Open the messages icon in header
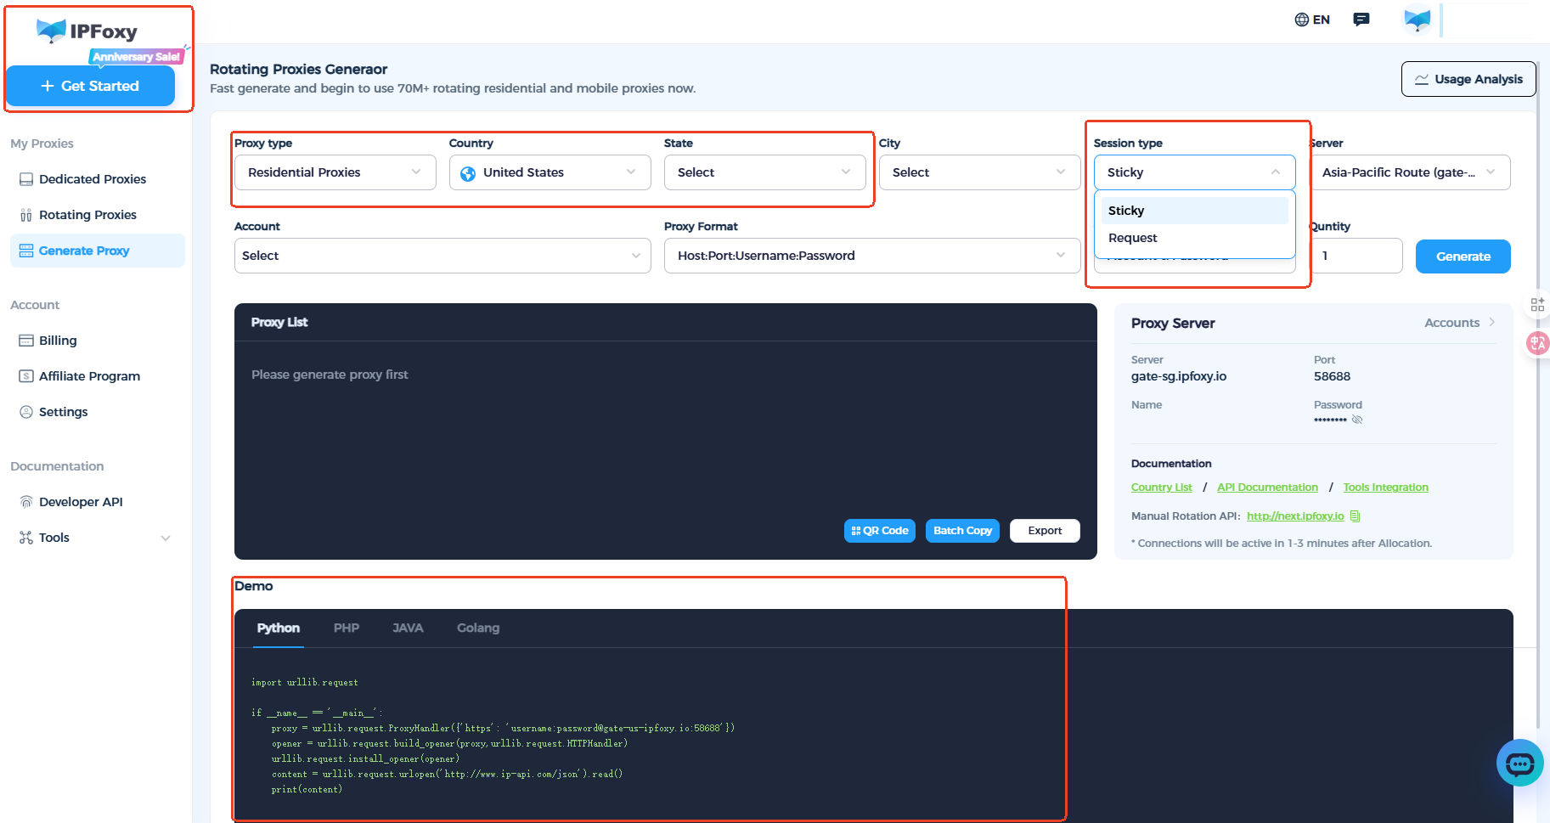 [x=1361, y=20]
